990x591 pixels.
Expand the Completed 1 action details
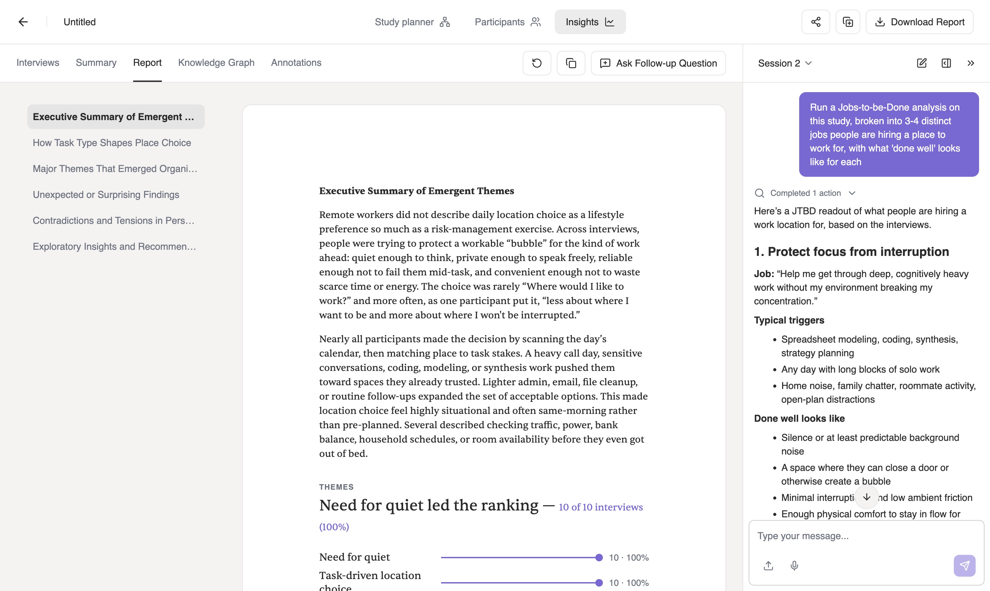click(812, 193)
